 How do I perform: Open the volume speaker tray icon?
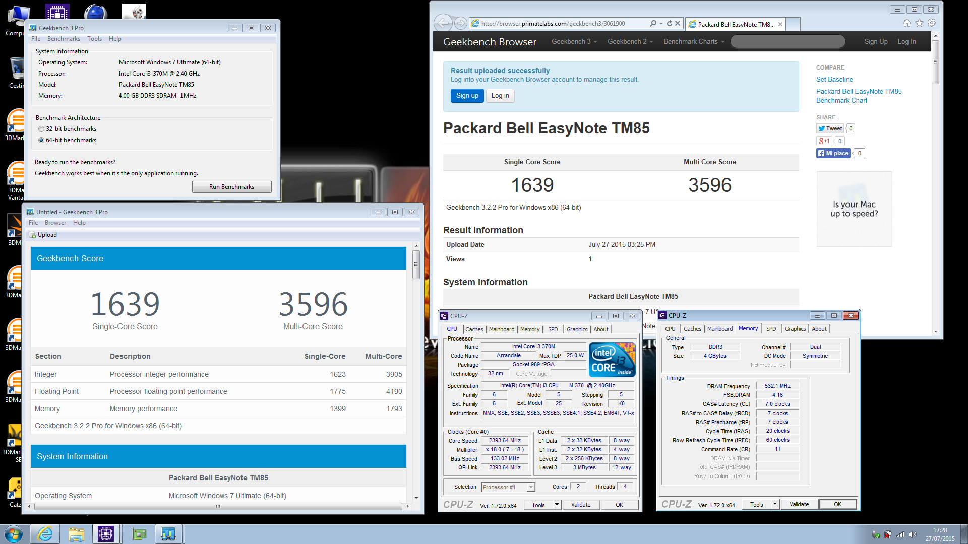click(913, 534)
